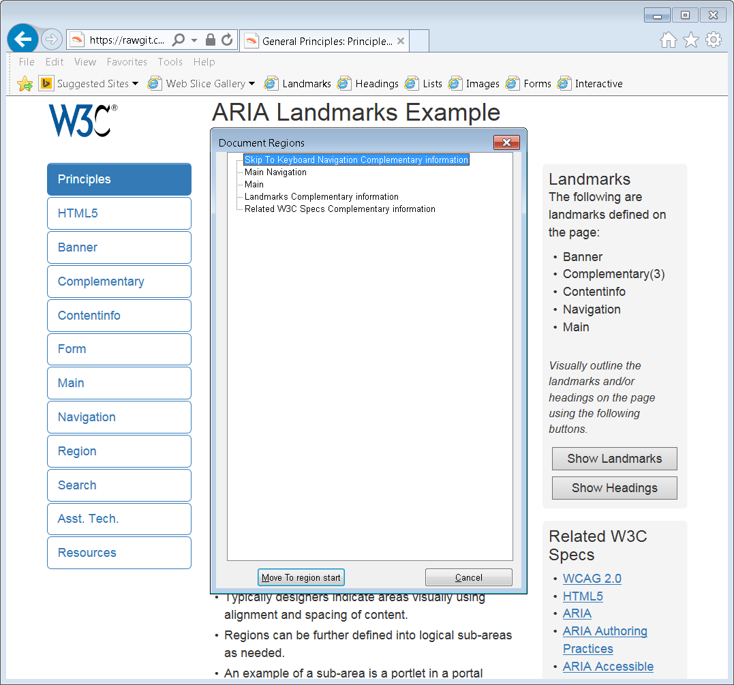Click the security padlock in address bar
Screen dimensions: 734x685
(211, 39)
